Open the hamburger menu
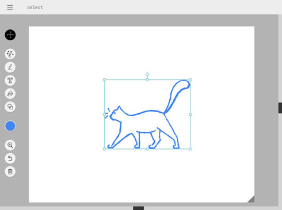The image size is (282, 210). [10, 7]
